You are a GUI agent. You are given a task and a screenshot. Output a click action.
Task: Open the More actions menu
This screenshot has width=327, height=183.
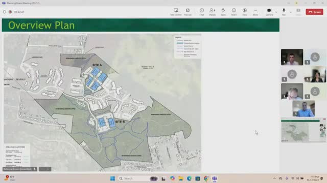point(255,12)
